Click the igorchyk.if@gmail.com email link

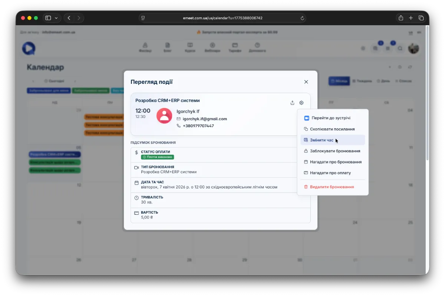[x=205, y=119]
